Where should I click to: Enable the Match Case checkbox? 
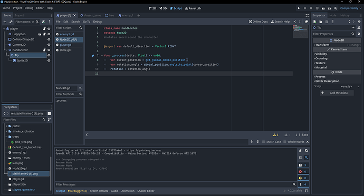tap(263, 142)
